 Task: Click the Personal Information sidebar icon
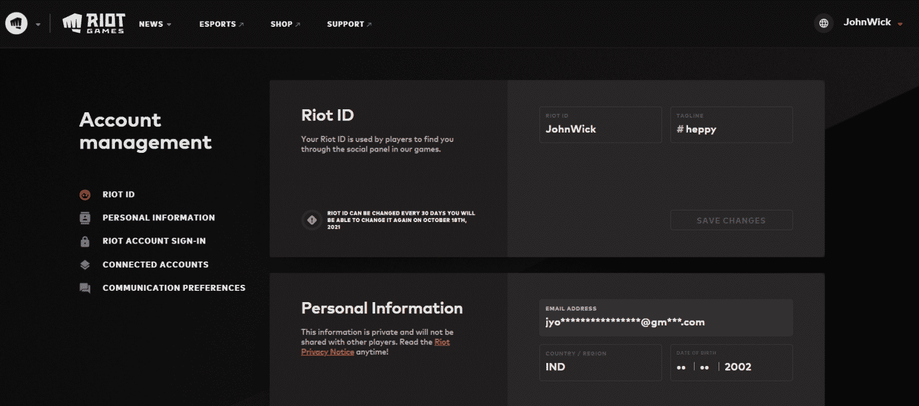click(x=85, y=218)
